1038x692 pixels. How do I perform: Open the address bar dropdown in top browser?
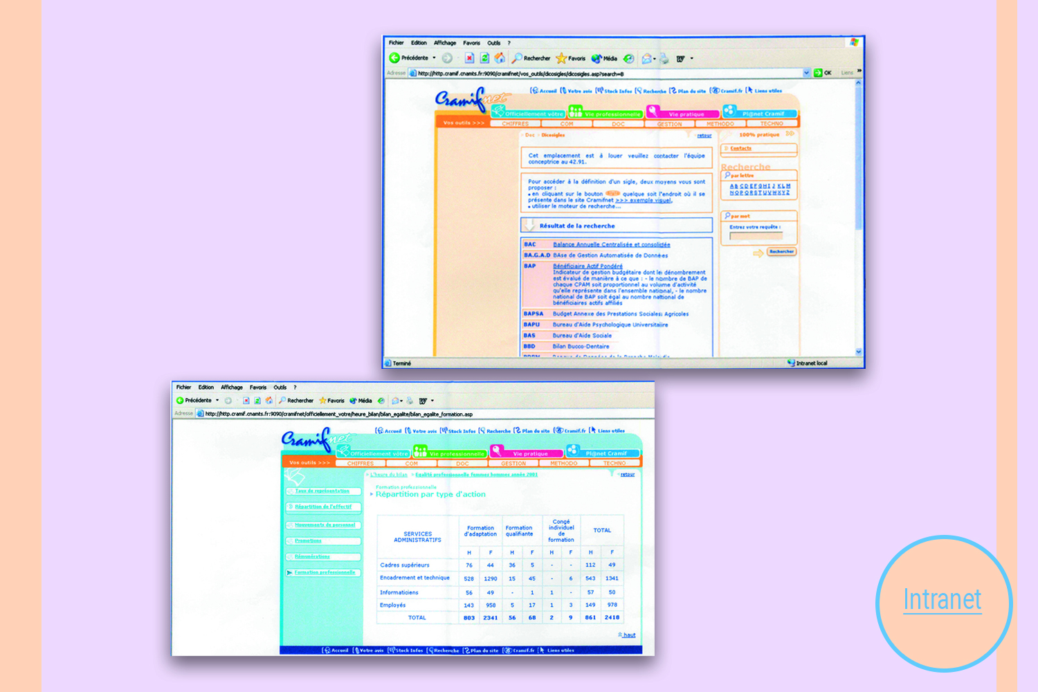point(806,73)
